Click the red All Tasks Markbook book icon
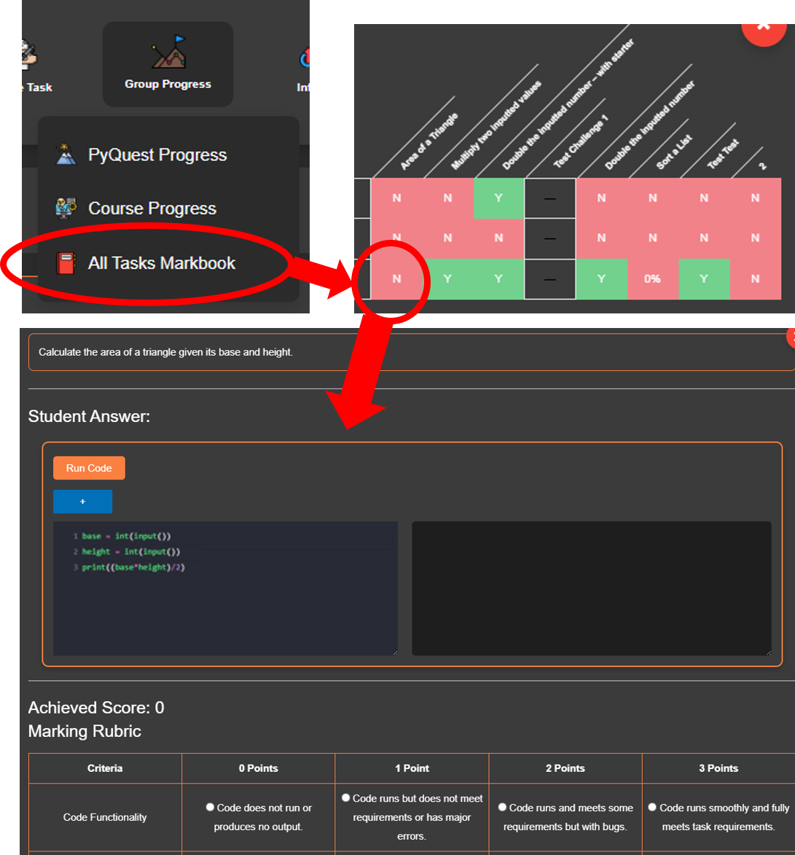 coord(66,263)
